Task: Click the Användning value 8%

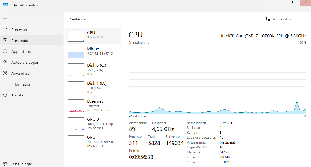Action: [133, 129]
